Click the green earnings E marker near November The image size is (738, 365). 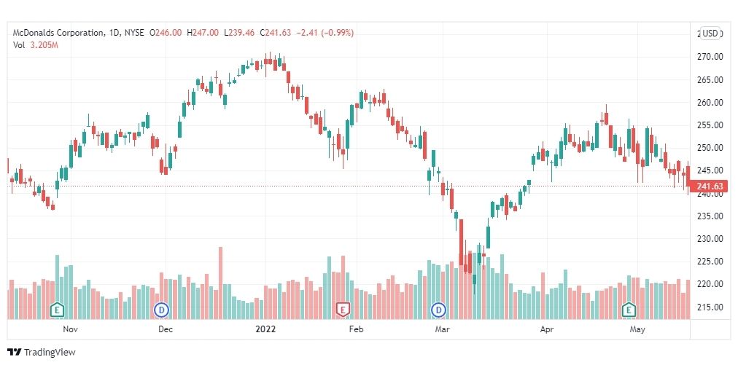point(57,310)
